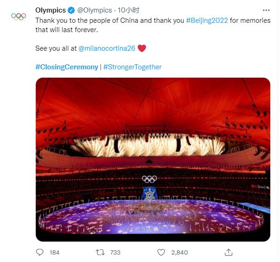Open the #Beijing2022 hashtag
This screenshot has height=262, width=280.
pos(207,21)
